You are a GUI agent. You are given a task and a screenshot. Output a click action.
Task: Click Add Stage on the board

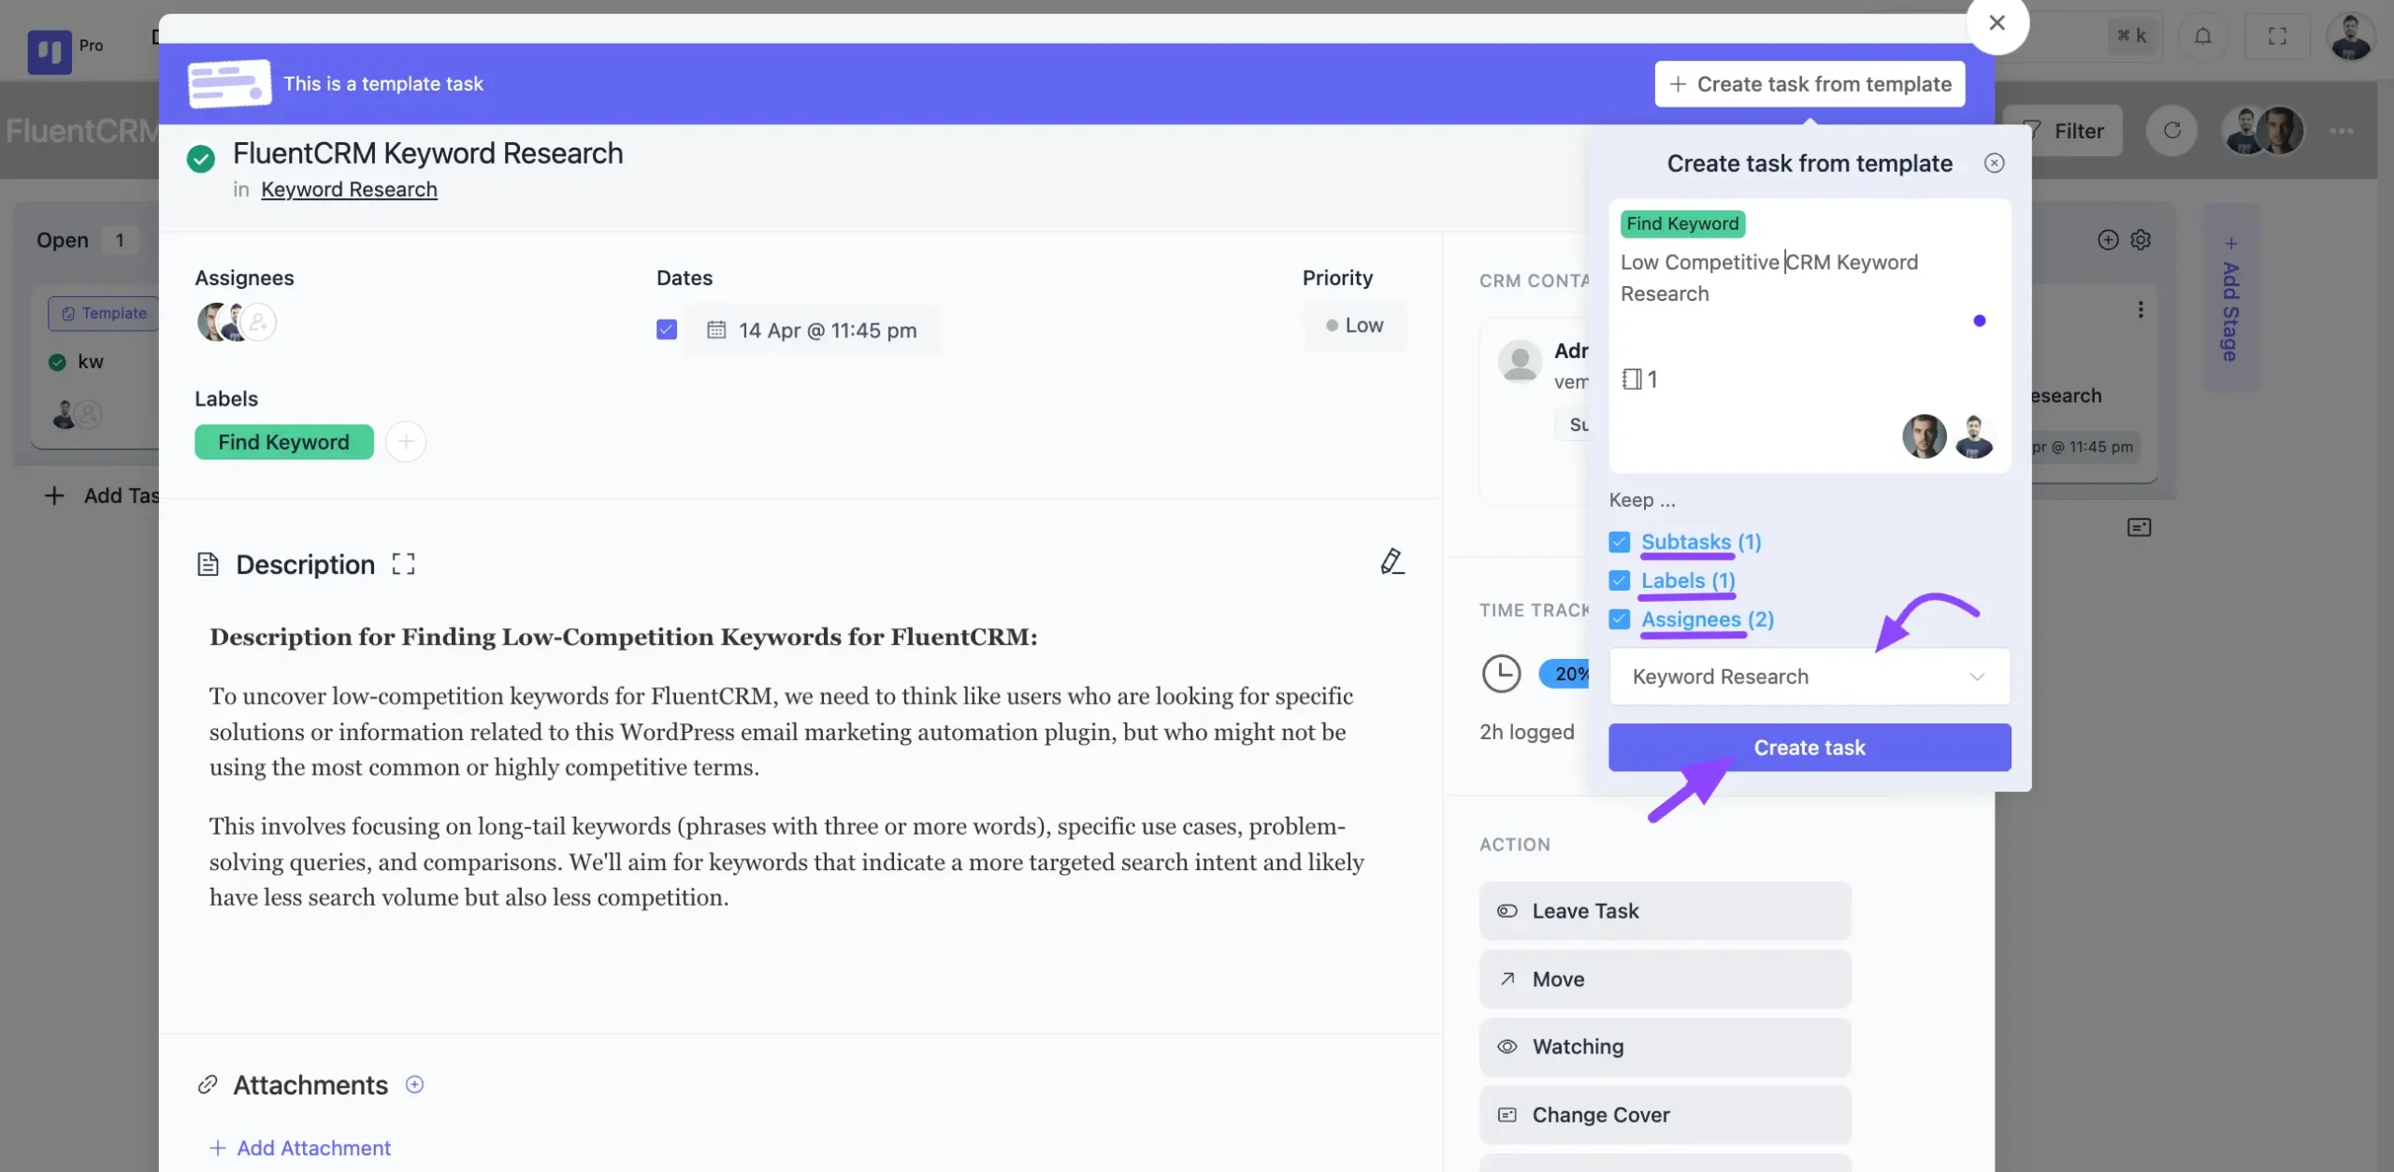pos(2231,299)
